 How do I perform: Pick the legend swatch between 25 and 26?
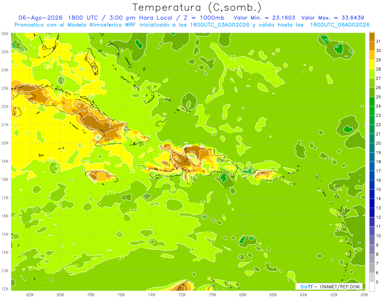click(x=372, y=92)
